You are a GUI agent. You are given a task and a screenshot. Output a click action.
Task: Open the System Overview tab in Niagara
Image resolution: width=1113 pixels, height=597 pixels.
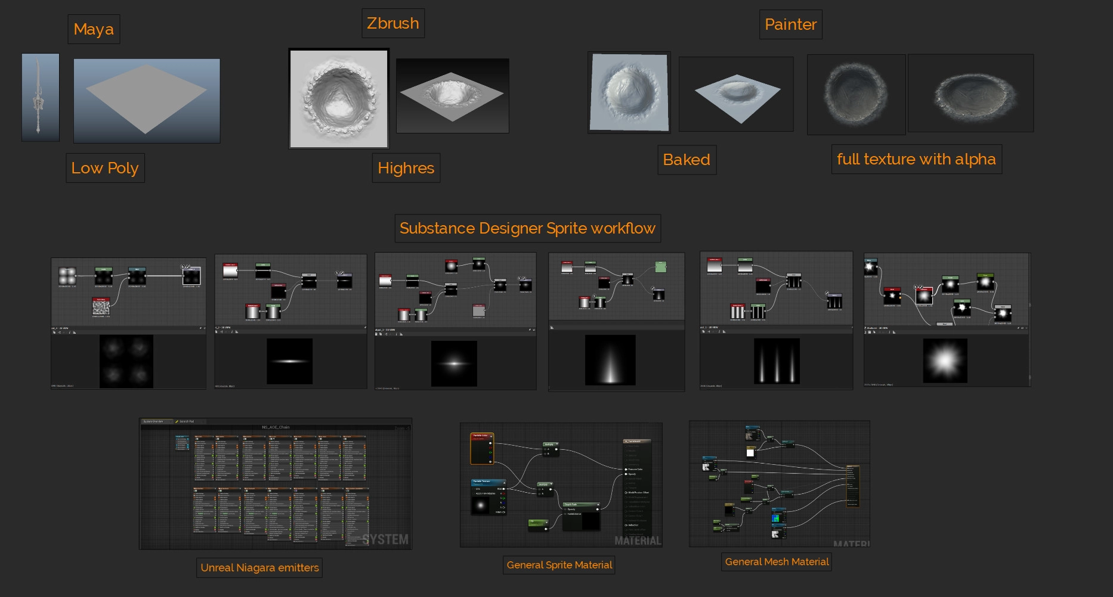(154, 421)
